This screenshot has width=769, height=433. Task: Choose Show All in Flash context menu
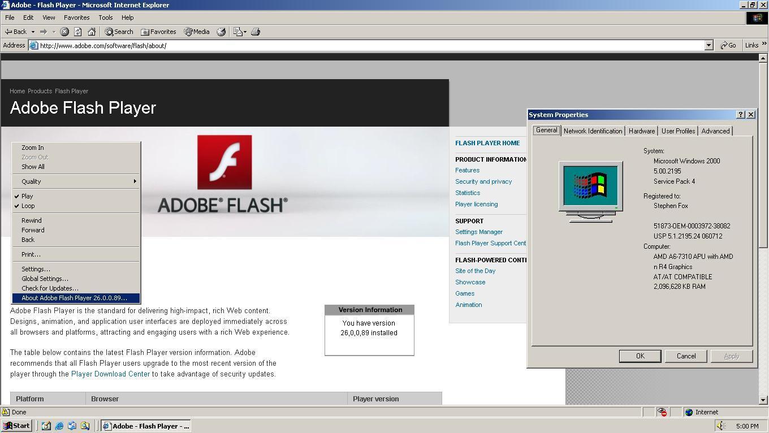pyautogui.click(x=76, y=167)
